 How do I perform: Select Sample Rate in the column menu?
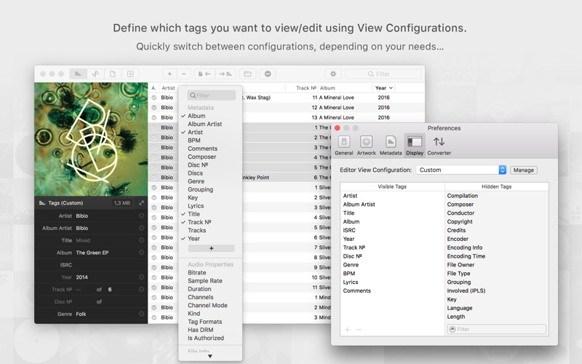point(204,281)
